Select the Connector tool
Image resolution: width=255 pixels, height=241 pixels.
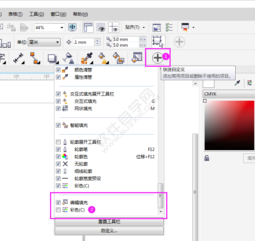coord(35,58)
